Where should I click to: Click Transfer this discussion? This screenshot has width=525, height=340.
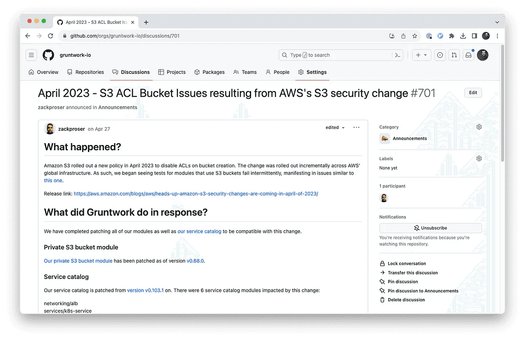[409, 273]
